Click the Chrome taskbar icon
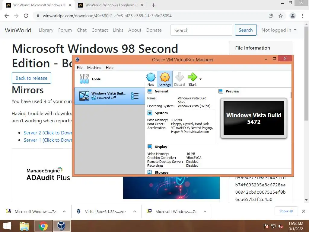Screen dimensions: 309x232 point(43,226)
